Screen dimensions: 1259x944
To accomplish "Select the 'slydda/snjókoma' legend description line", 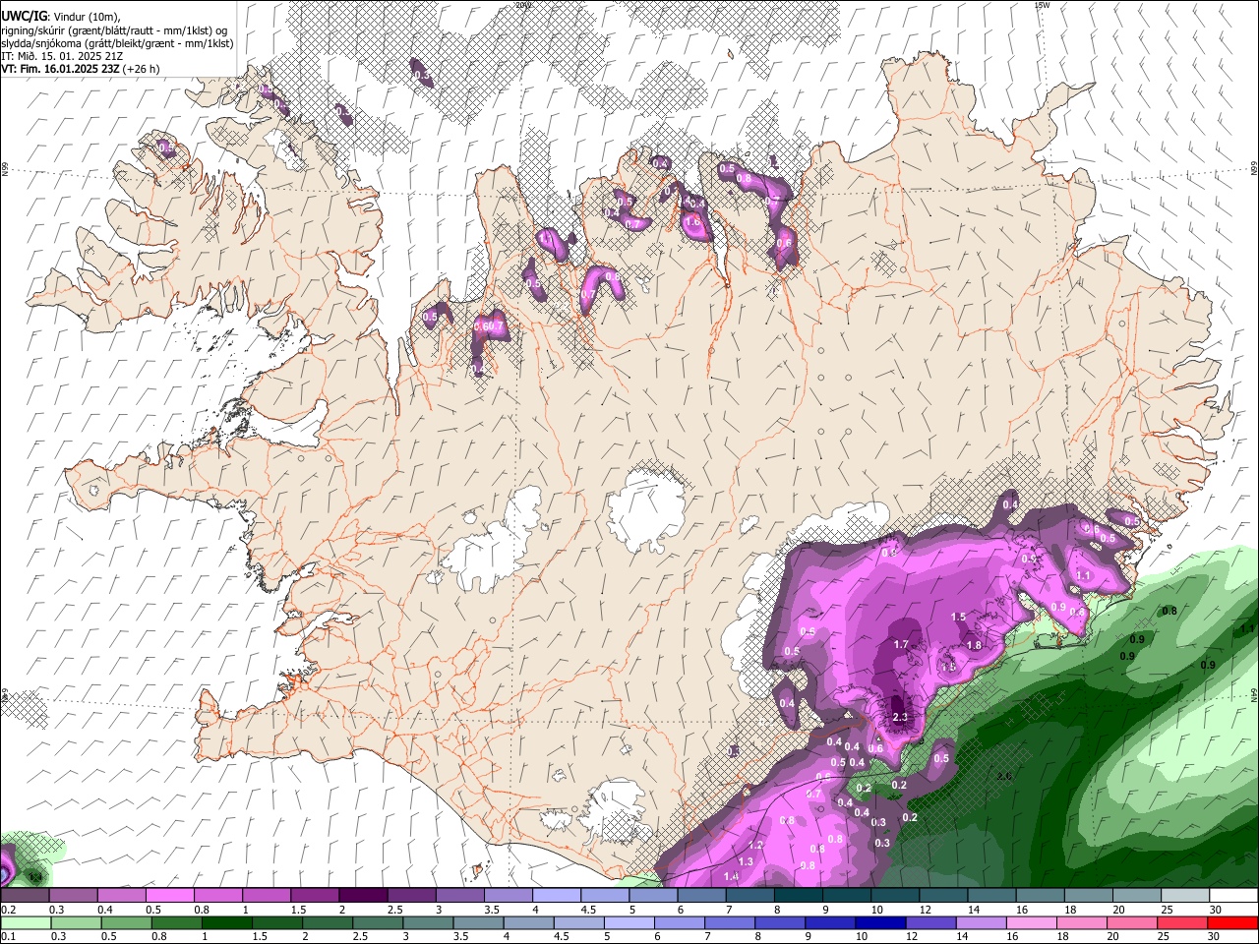I will (117, 43).
